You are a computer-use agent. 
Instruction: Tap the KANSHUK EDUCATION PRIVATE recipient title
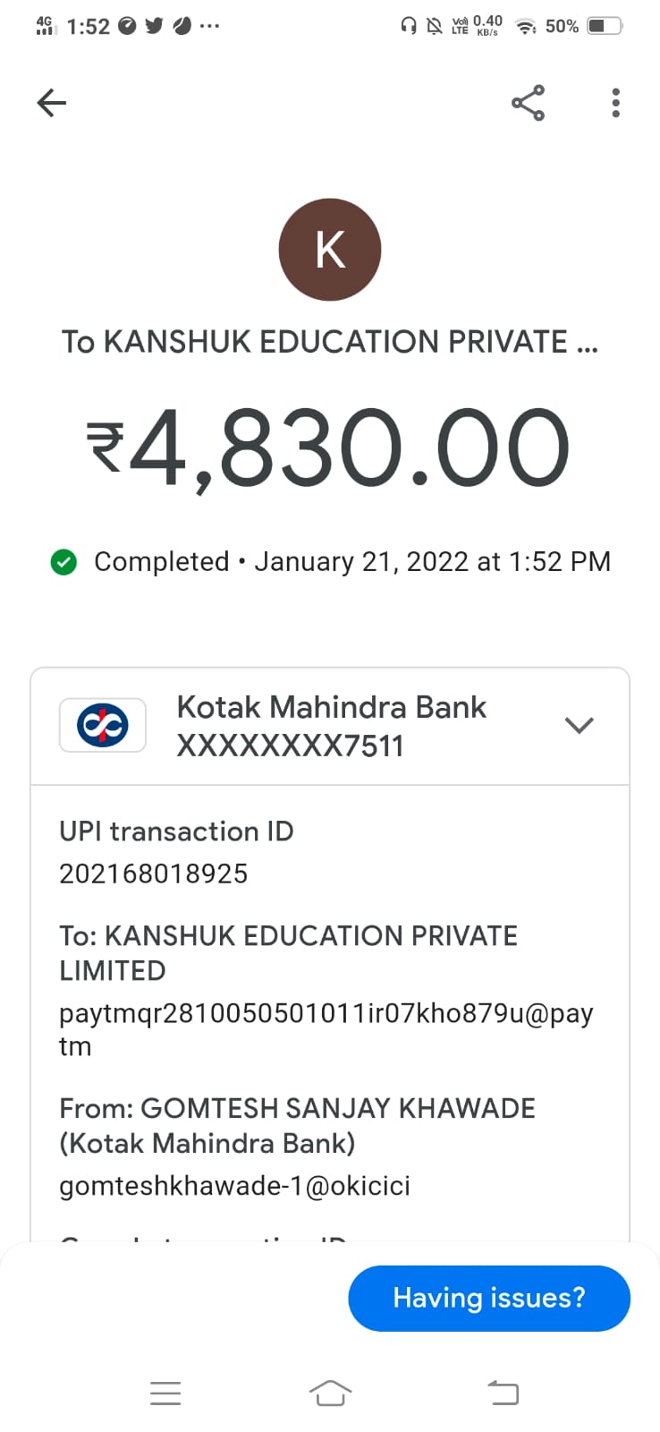tap(330, 342)
